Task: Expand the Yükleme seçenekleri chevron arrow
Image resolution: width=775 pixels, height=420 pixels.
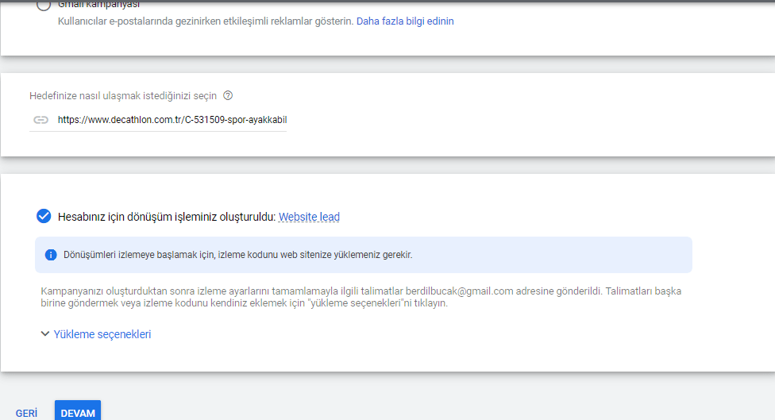Action: [x=44, y=334]
